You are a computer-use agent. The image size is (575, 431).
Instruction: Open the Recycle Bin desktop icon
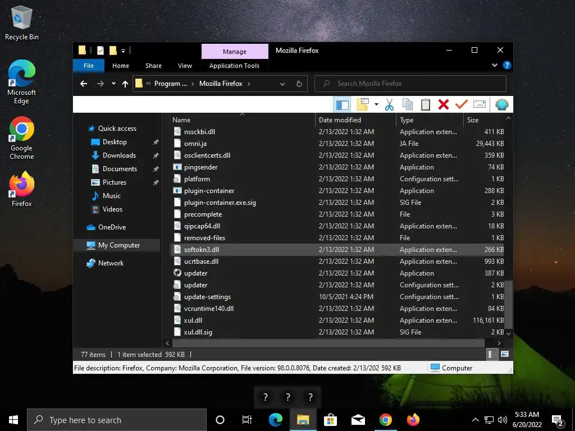pos(22,22)
